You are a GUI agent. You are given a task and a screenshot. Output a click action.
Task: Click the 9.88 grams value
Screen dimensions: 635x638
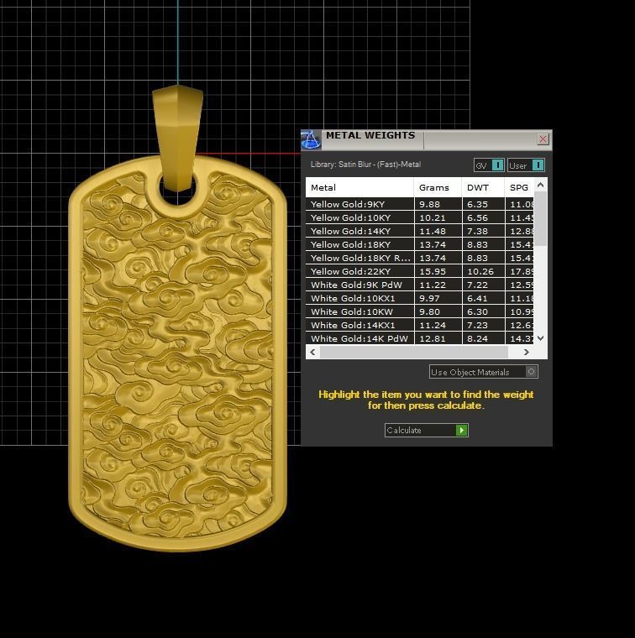click(429, 204)
